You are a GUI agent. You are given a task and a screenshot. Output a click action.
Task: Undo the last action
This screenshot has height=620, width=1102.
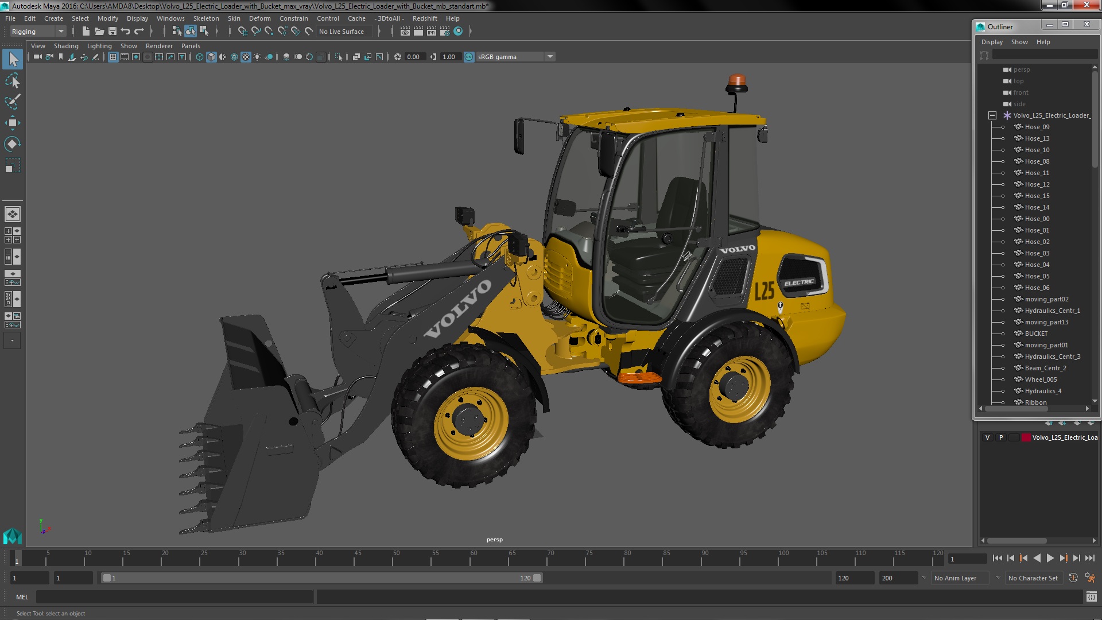click(x=126, y=32)
